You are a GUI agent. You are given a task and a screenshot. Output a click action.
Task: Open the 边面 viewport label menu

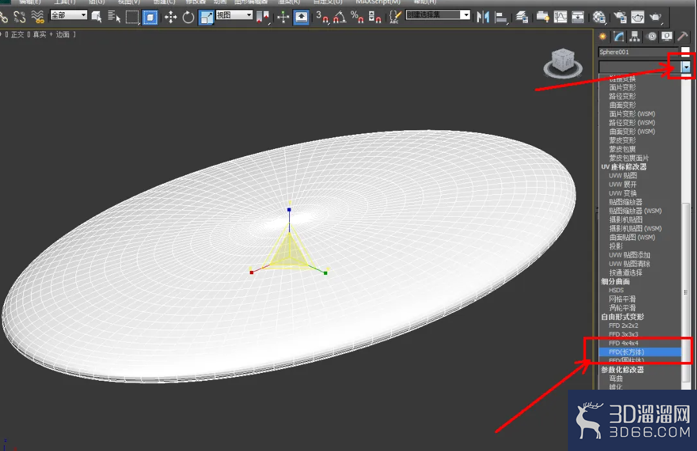coord(63,34)
